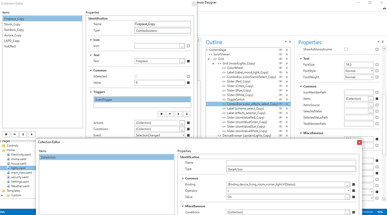Click Text property marker square
The width and height of the screenshot is (387, 215).
(188, 61)
